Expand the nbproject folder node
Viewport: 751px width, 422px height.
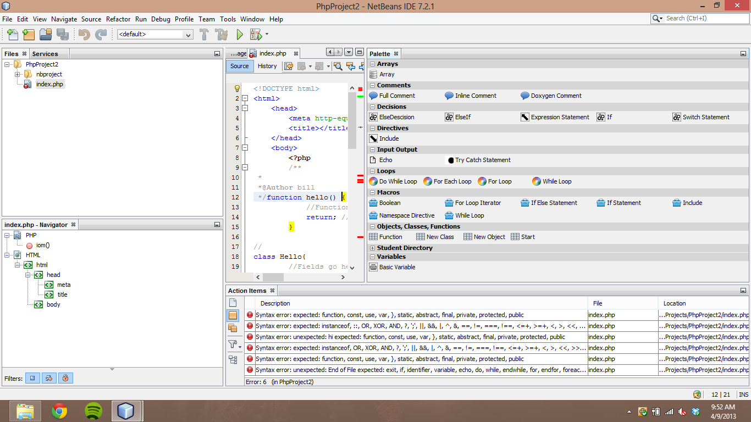18,74
